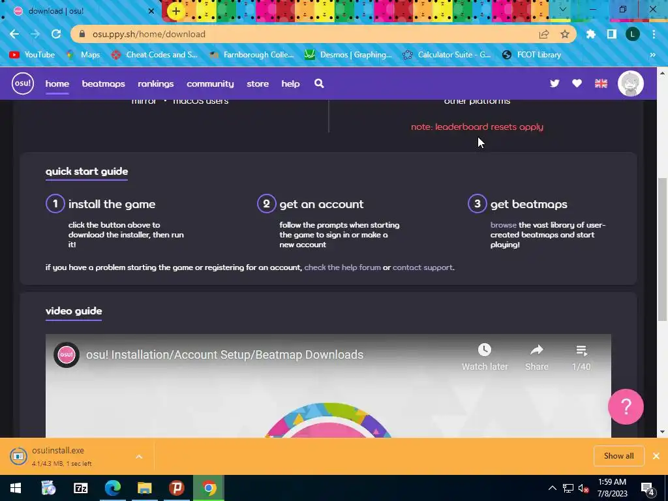Image resolution: width=668 pixels, height=501 pixels.
Task: Reload the page with refresh icon
Action: point(56,34)
